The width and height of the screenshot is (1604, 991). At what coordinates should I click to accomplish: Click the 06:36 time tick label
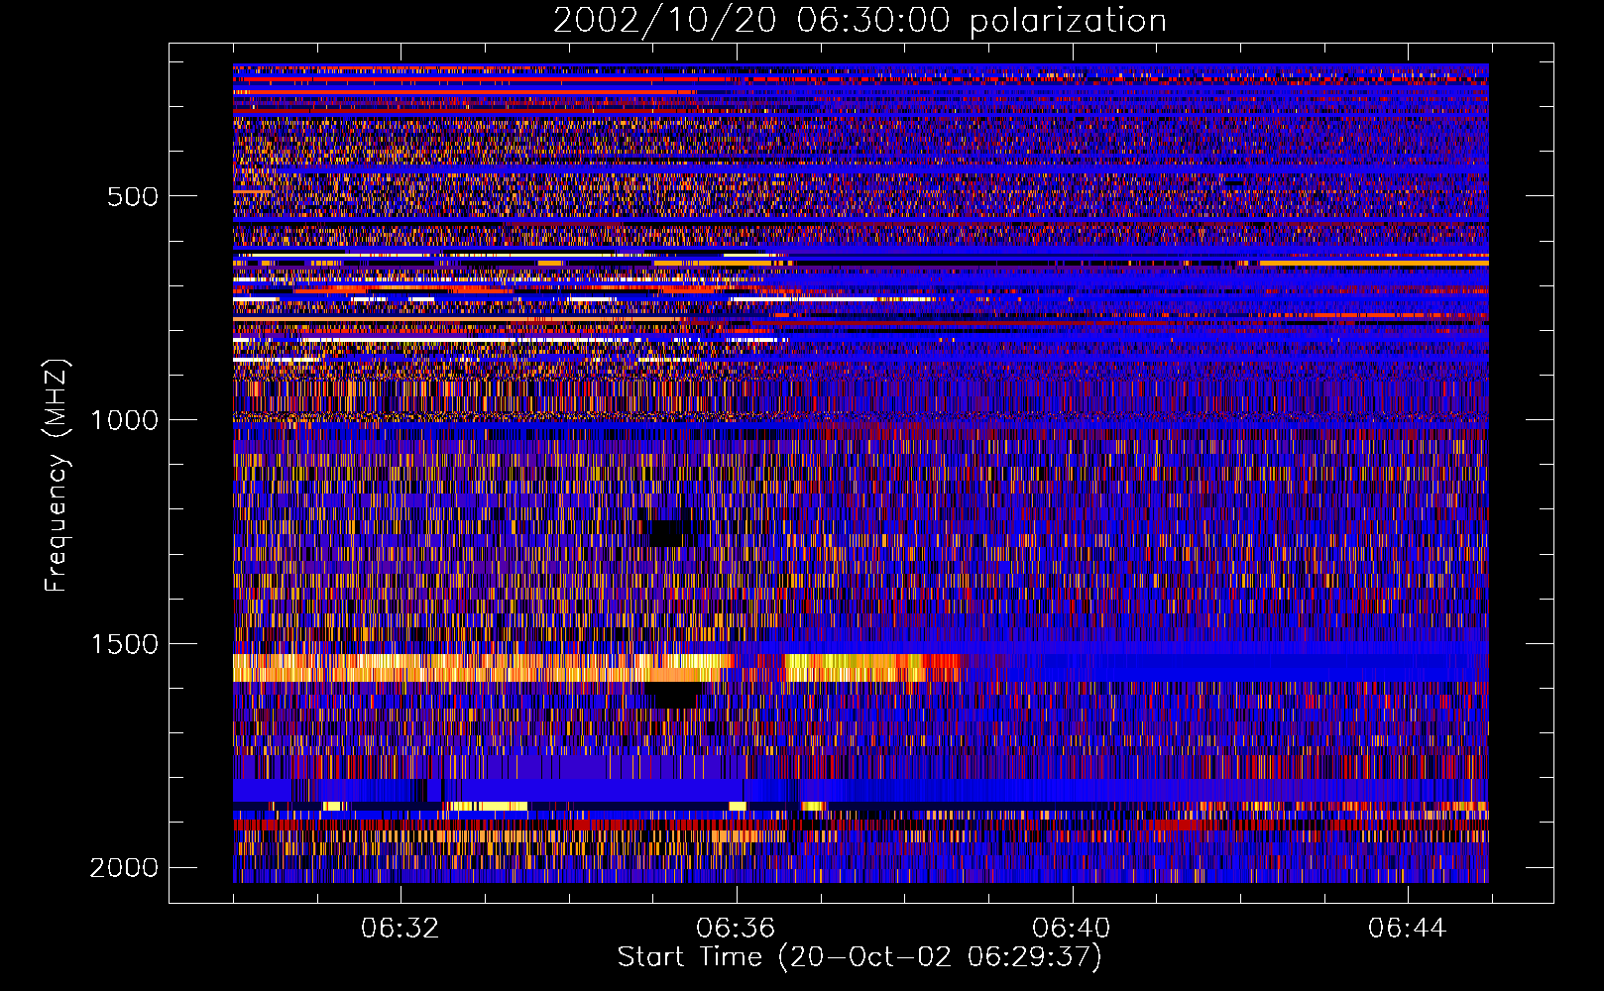(737, 929)
